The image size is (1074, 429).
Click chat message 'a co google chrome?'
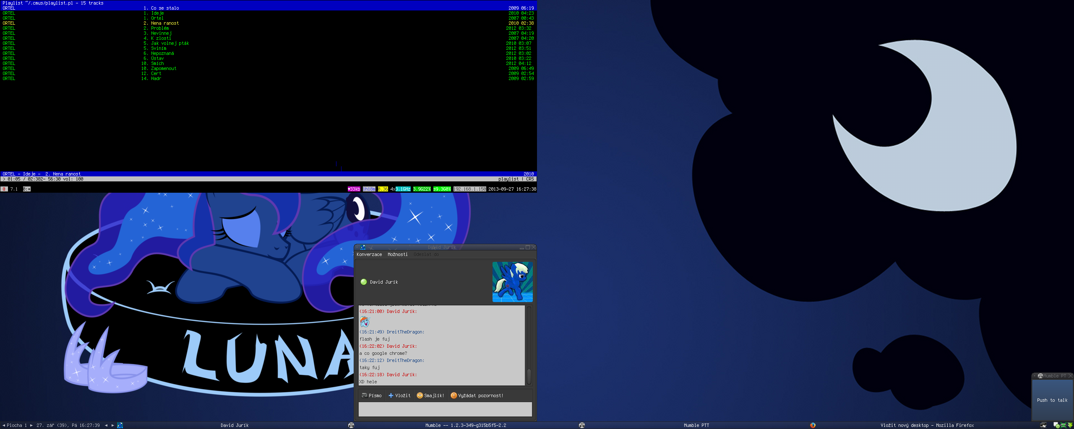click(x=383, y=353)
